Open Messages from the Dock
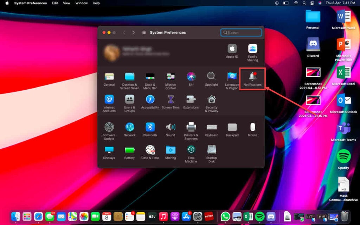 coord(50,217)
